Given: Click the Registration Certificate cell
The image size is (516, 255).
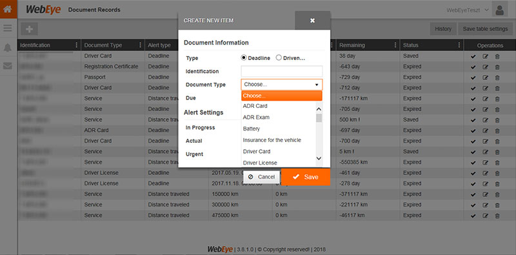Looking at the screenshot, I should (111, 66).
